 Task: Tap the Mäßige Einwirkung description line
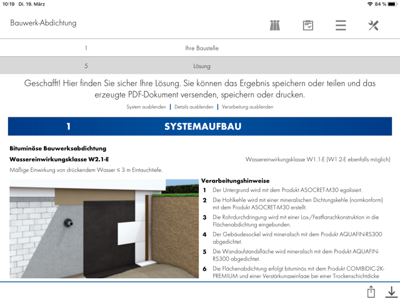click(86, 170)
